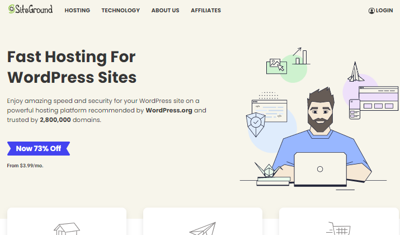
Task: Click the bar chart growth icon
Action: click(301, 56)
